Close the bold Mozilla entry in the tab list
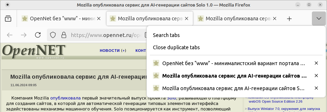Viewport: 327px width, 112px height. (316, 76)
